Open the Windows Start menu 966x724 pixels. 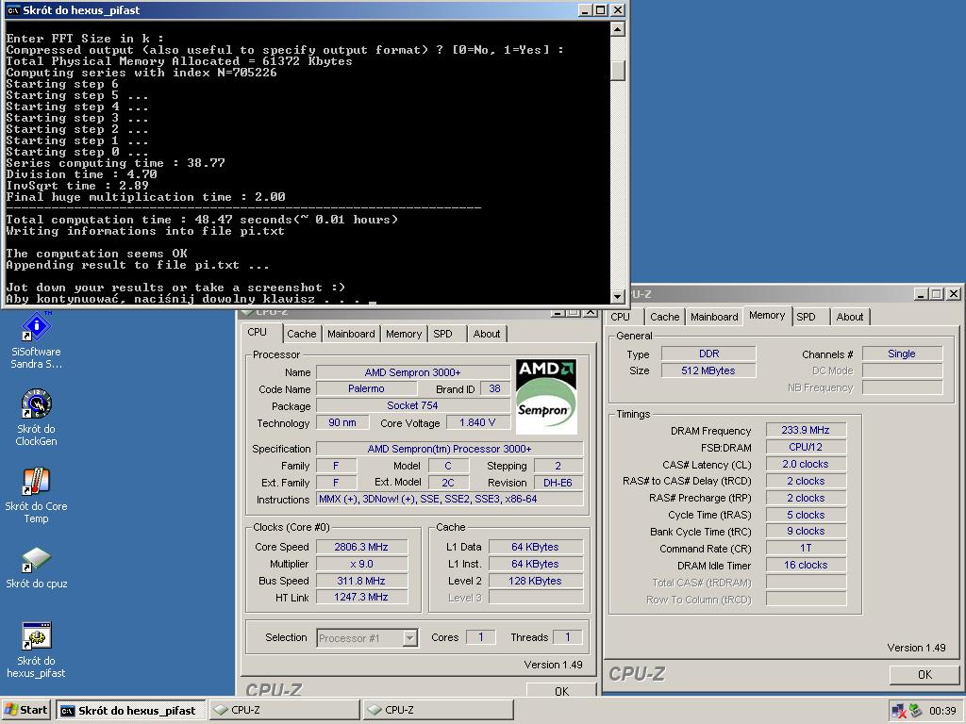click(x=25, y=710)
